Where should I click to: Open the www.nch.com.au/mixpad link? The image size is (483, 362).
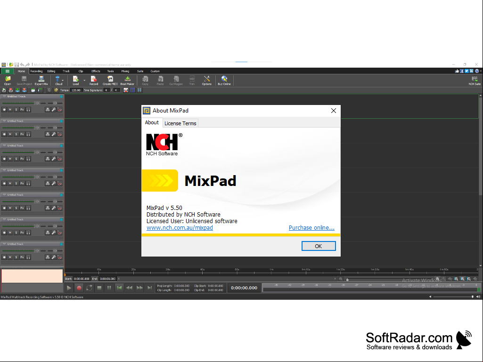180,227
